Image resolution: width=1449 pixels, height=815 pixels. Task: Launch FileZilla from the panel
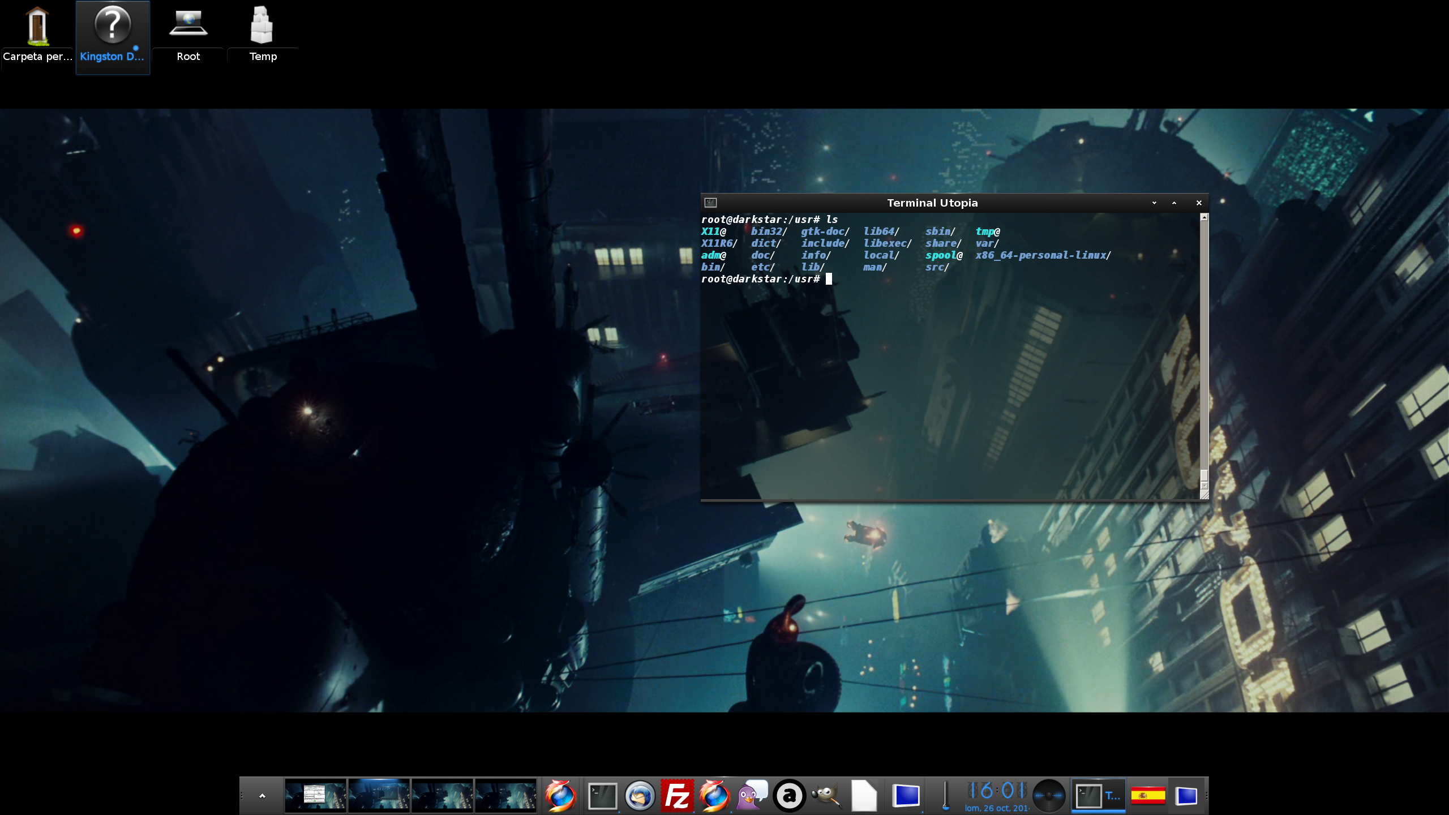point(677,796)
